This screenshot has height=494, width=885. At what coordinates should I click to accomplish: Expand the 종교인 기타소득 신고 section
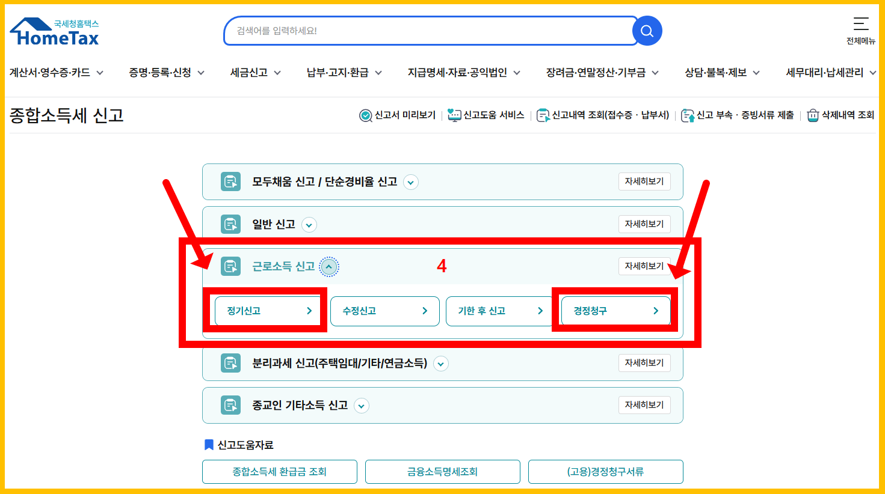point(362,406)
